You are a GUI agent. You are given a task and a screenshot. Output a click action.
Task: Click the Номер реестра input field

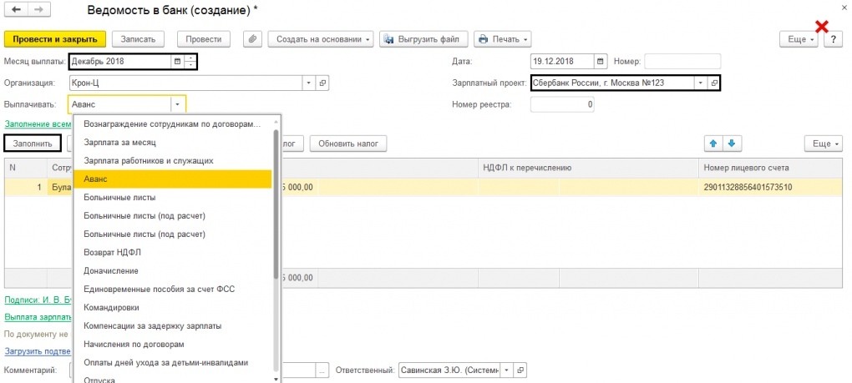coord(562,104)
